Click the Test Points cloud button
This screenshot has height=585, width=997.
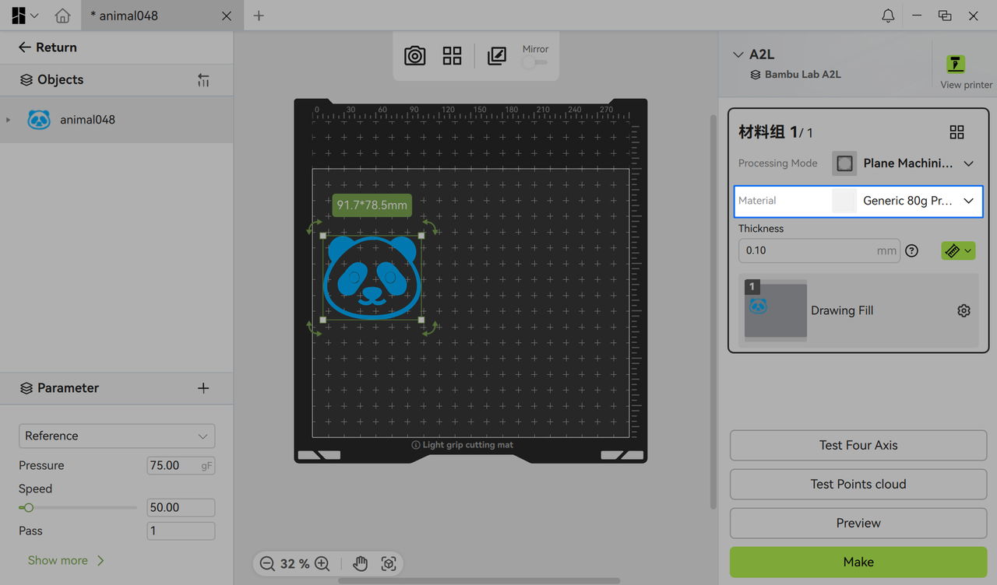(858, 484)
